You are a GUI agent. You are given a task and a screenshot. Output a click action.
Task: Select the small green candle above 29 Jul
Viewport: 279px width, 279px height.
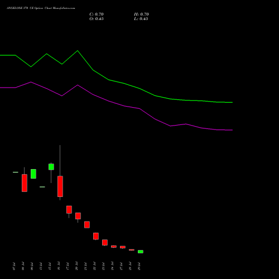[x=141, y=252]
